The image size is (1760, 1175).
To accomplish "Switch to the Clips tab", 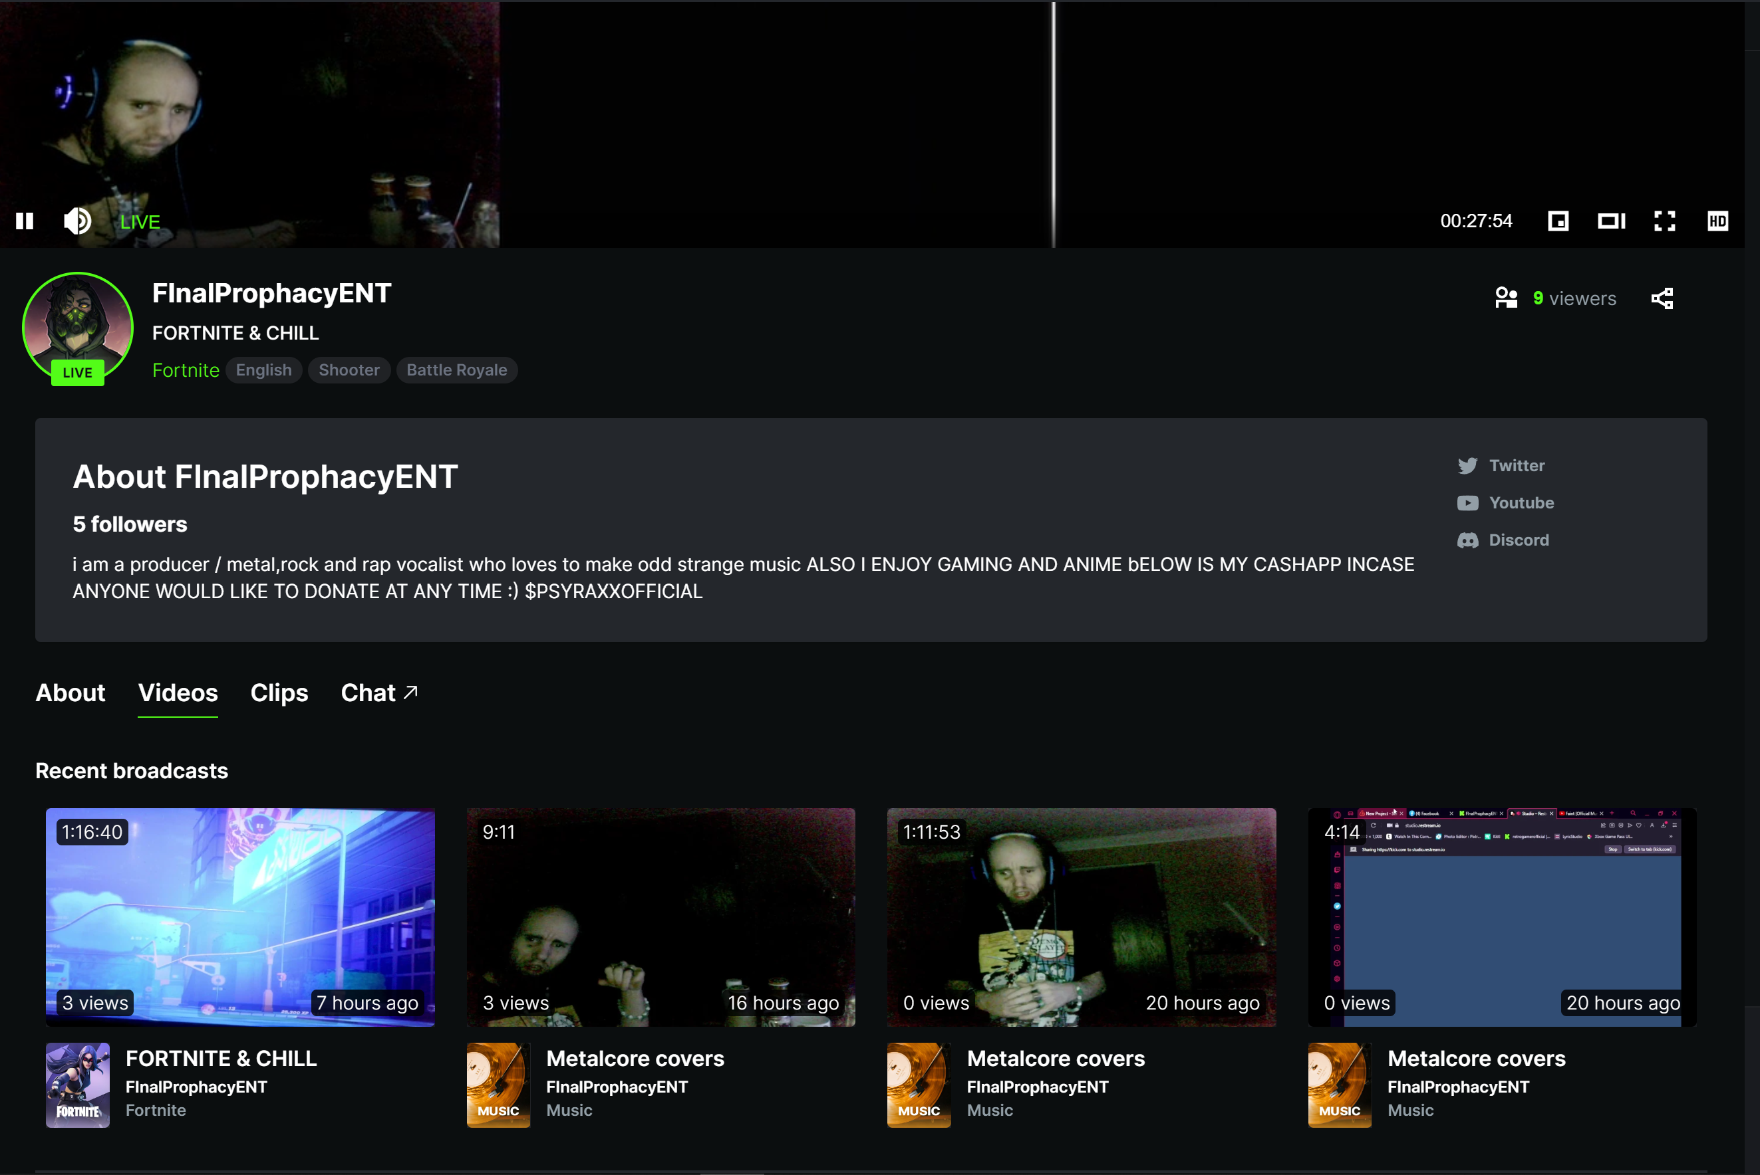I will (279, 693).
